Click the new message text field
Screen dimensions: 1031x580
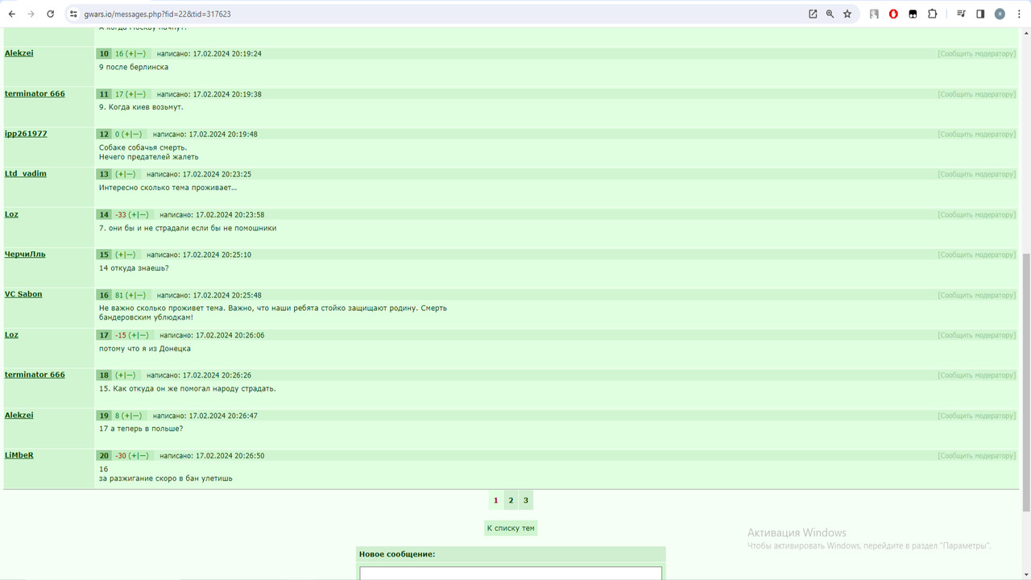click(511, 574)
